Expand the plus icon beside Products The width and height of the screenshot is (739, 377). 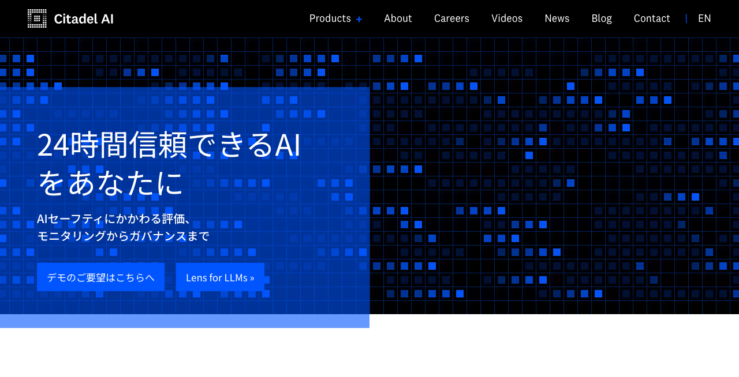click(359, 19)
